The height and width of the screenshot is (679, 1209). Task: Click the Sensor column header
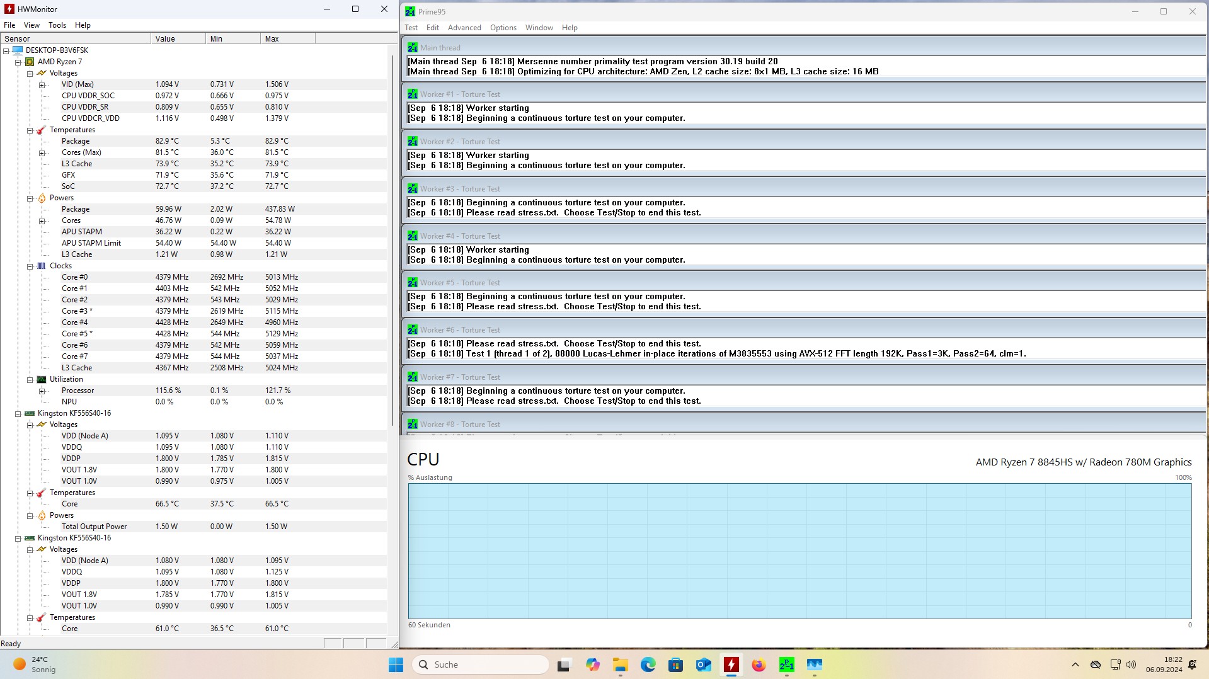76,38
